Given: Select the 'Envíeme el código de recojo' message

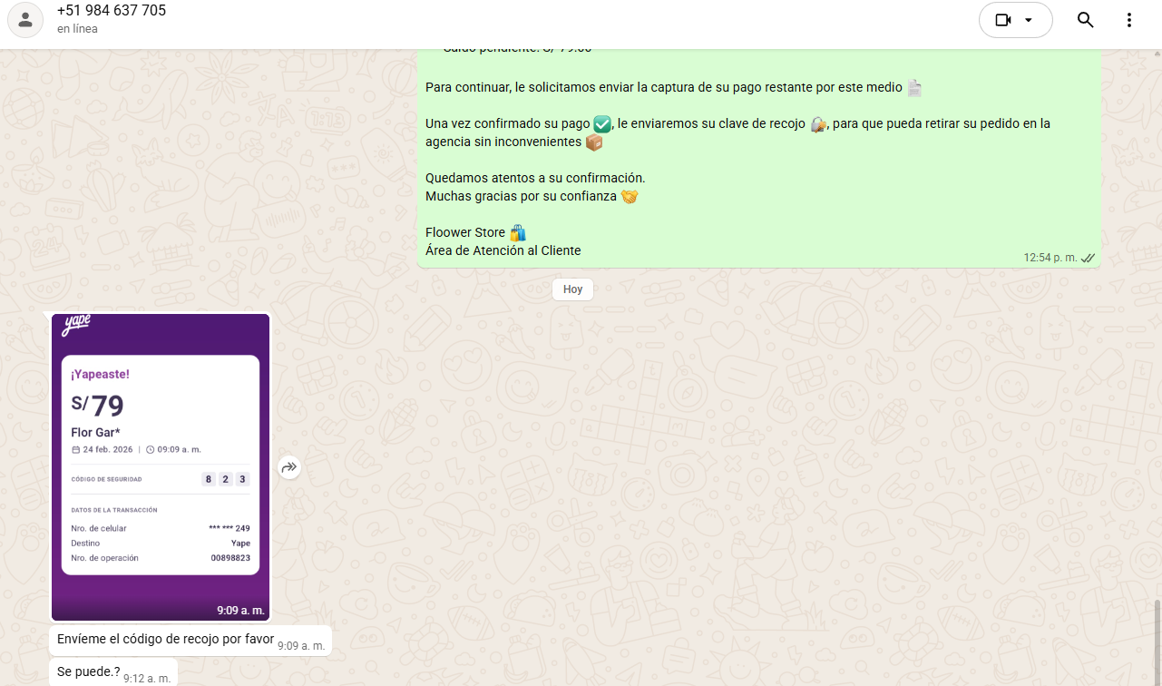Looking at the screenshot, I should pos(165,640).
